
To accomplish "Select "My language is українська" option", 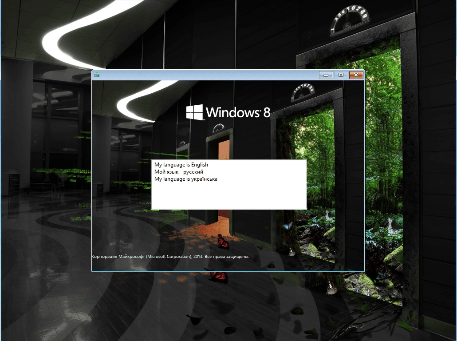I will 185,179.
